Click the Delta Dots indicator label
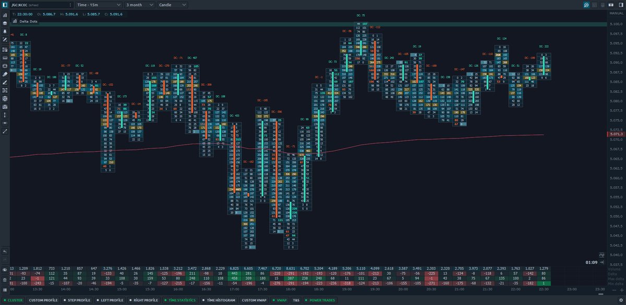Screen dimensions: 626x305 pyautogui.click(x=28, y=21)
